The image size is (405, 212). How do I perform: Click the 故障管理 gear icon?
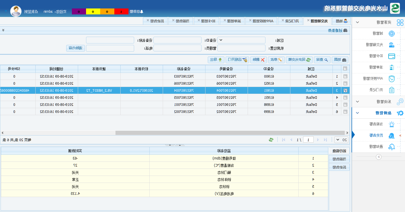pos(400,113)
